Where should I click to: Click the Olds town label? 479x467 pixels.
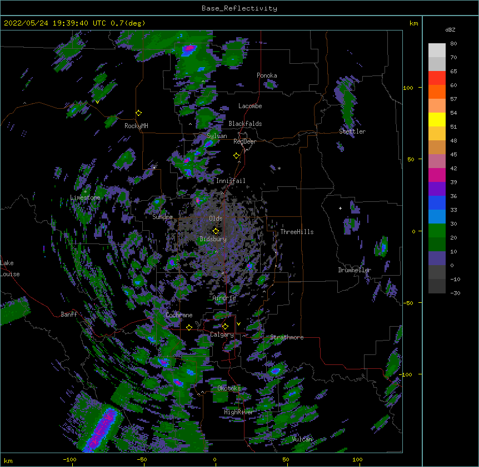[x=216, y=219]
